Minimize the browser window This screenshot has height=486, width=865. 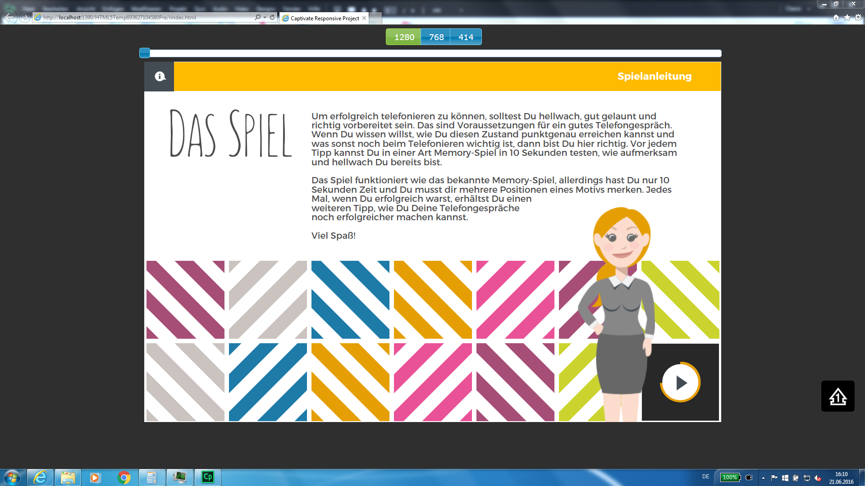tap(824, 4)
